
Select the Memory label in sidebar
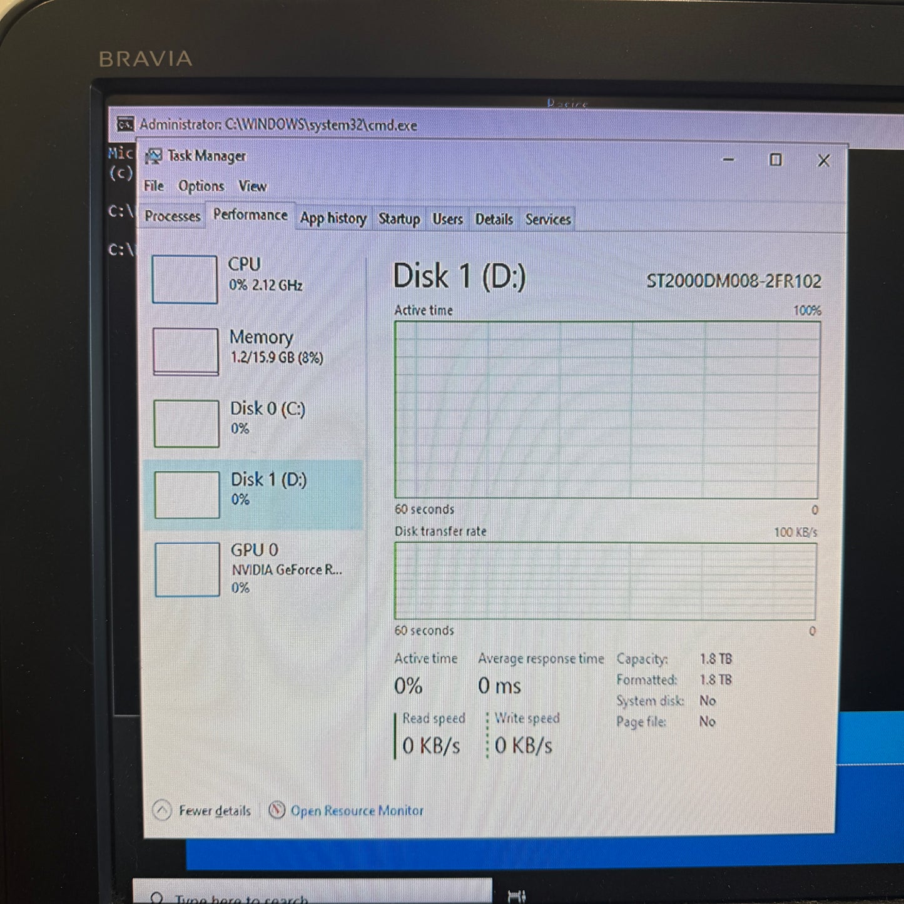261,337
